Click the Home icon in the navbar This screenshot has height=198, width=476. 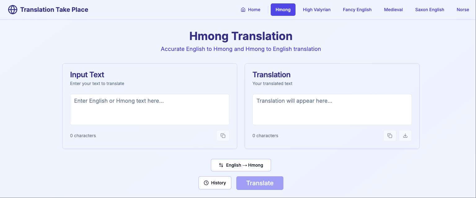pyautogui.click(x=243, y=10)
